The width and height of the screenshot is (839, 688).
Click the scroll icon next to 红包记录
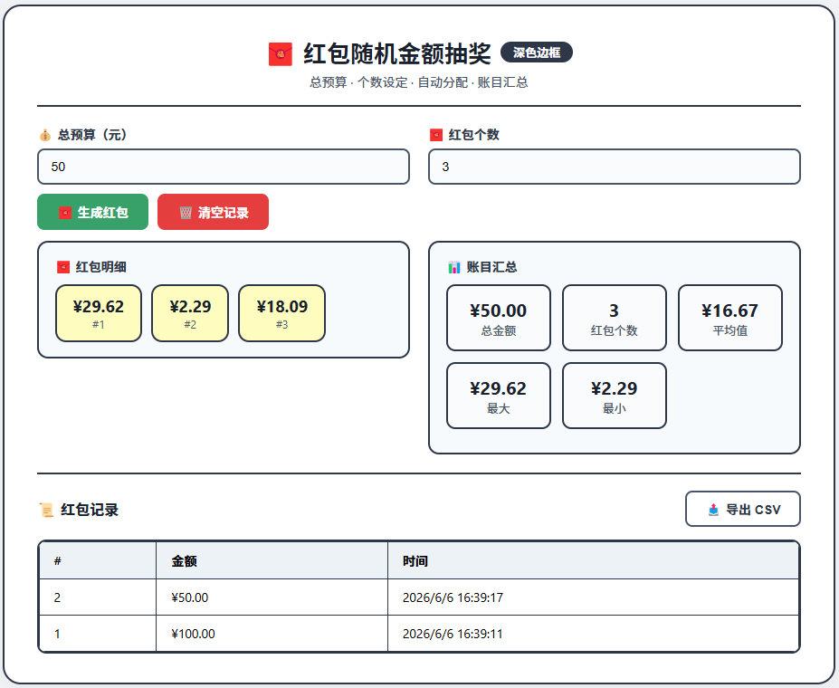46,510
